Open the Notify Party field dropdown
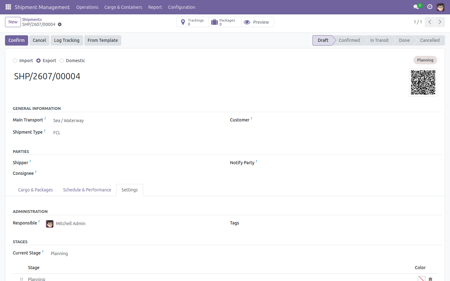Screen dimensions: 450x281 (x=349, y=163)
